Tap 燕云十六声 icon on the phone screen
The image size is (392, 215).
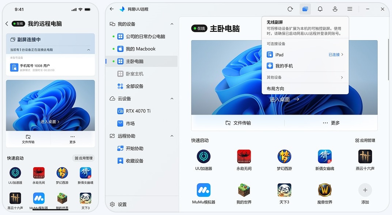point(15,198)
